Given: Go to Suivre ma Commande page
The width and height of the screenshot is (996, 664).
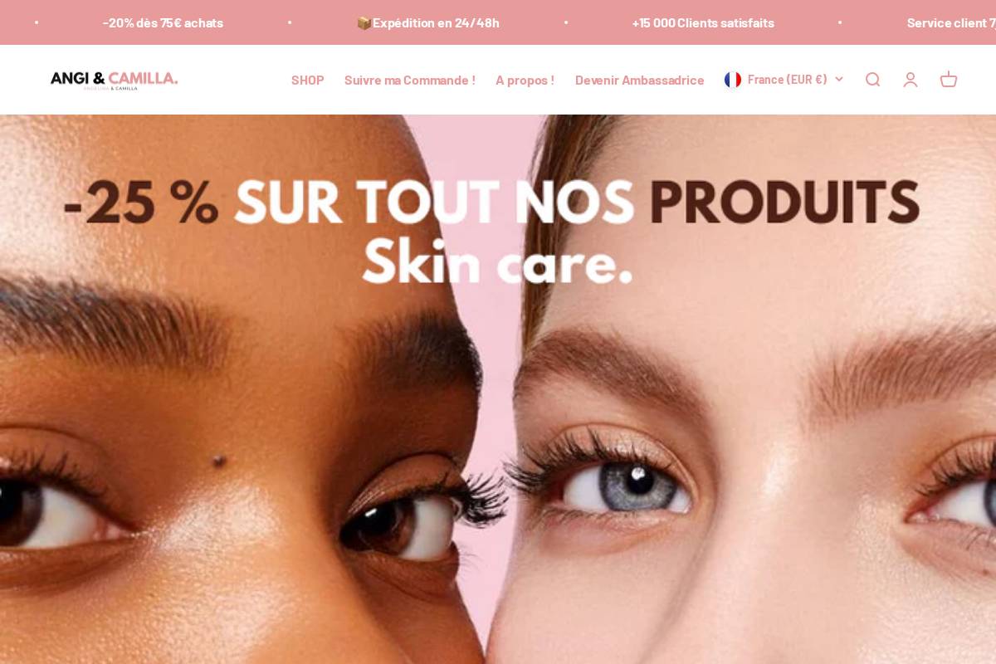Looking at the screenshot, I should pyautogui.click(x=410, y=80).
